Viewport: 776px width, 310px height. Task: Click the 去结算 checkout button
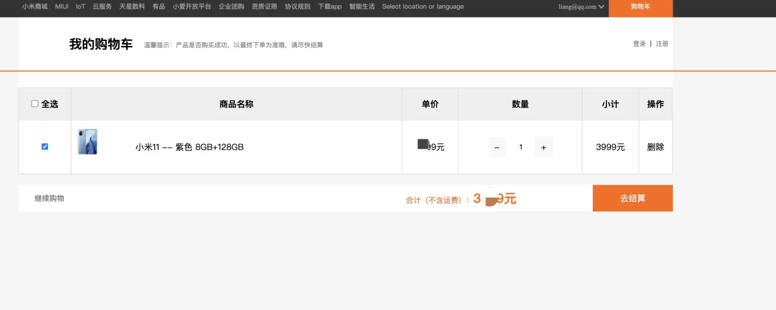pos(632,199)
